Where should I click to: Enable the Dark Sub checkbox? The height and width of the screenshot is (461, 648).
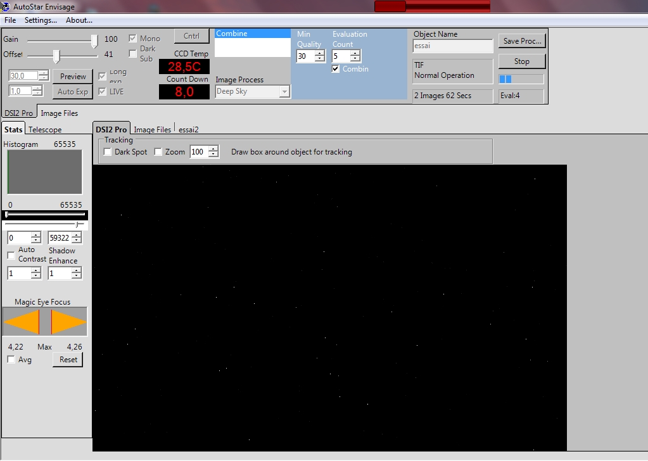132,54
